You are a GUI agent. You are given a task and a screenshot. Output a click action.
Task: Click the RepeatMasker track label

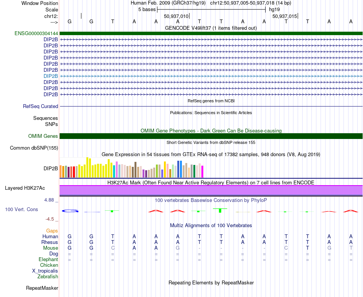[42, 288]
